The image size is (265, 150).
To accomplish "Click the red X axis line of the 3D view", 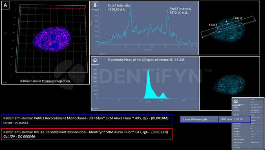I will (53, 8).
